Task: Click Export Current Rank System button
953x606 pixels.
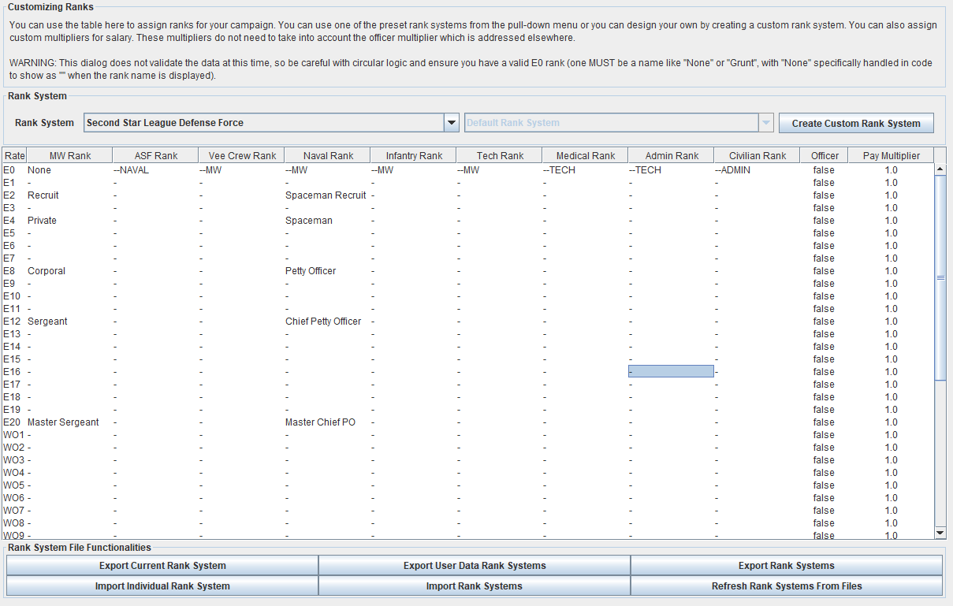Action: point(162,566)
